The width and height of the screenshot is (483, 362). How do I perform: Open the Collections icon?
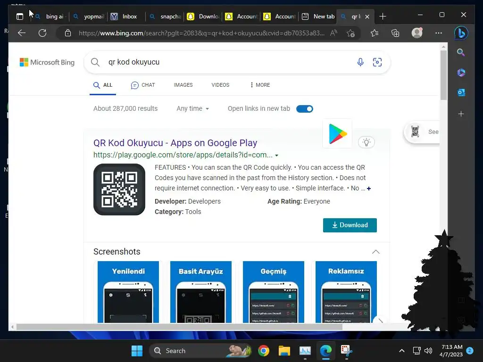[x=395, y=33]
